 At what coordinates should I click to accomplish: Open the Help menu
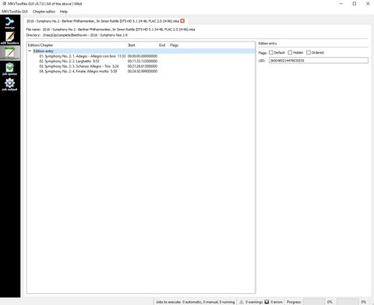(x=64, y=12)
